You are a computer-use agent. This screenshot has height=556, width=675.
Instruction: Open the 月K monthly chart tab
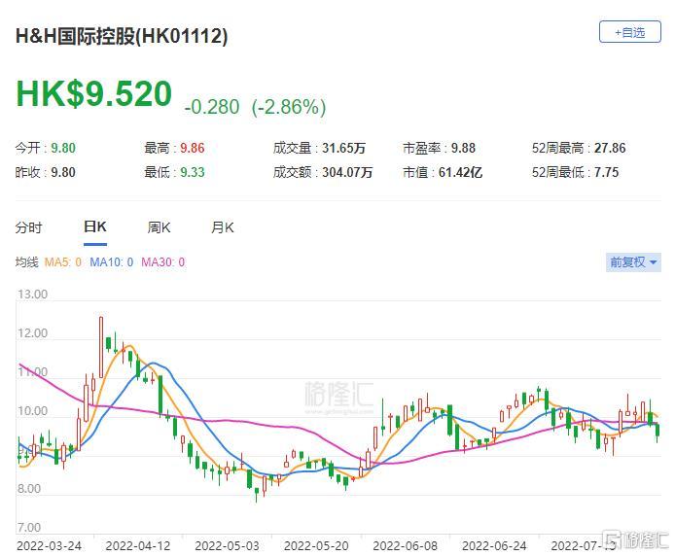tap(223, 227)
